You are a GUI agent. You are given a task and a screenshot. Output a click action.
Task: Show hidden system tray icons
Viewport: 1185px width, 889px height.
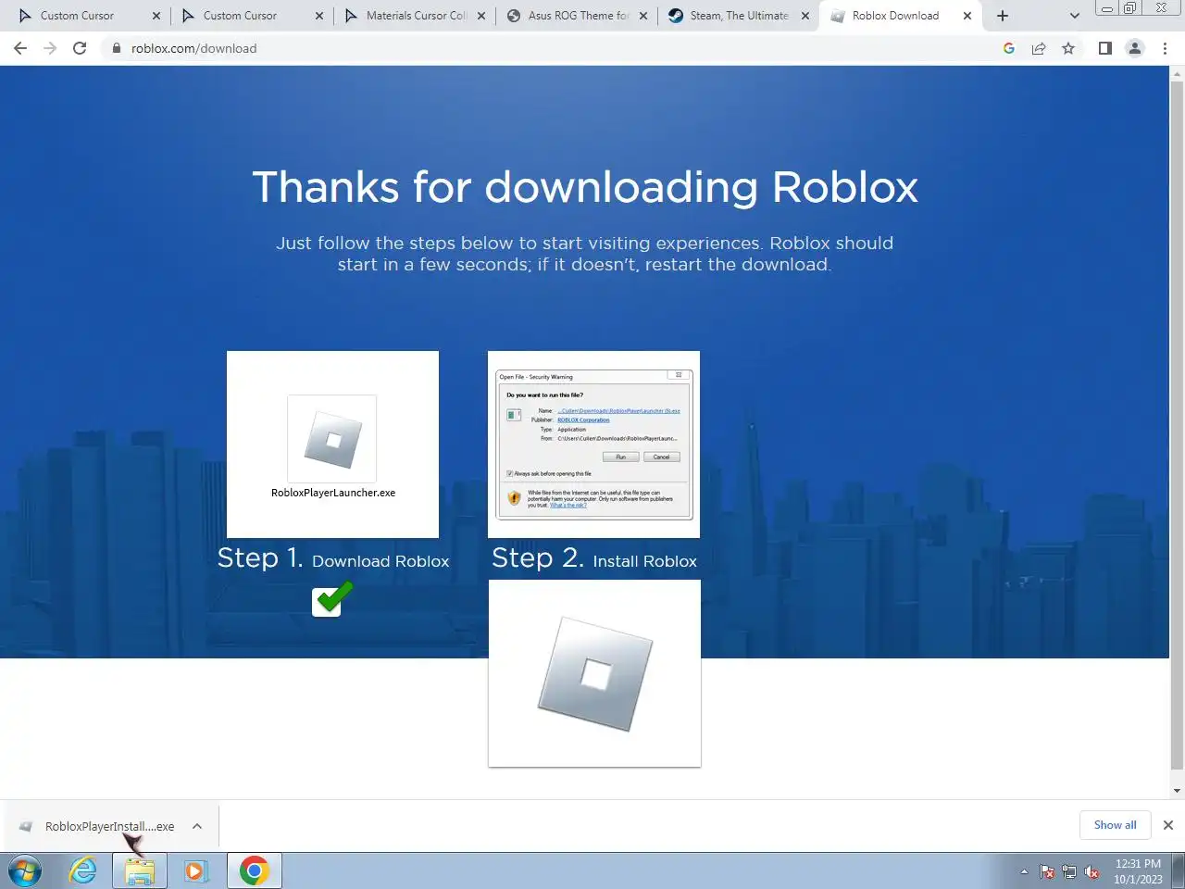[1024, 871]
